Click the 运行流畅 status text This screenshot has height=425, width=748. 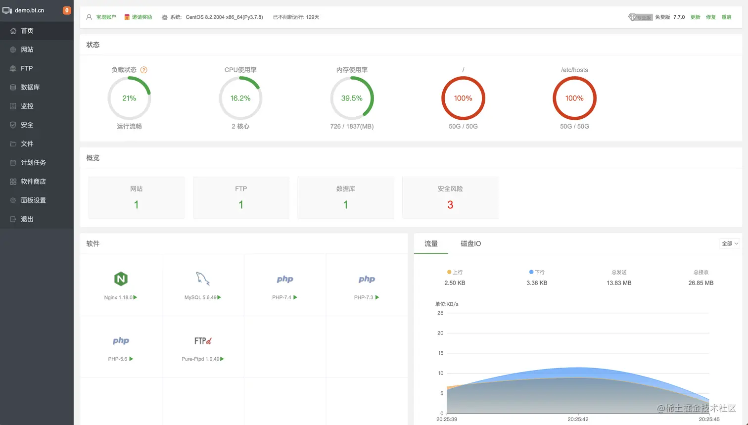129,126
